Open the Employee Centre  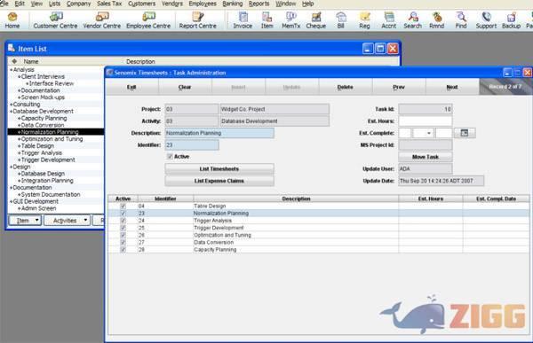pos(148,20)
